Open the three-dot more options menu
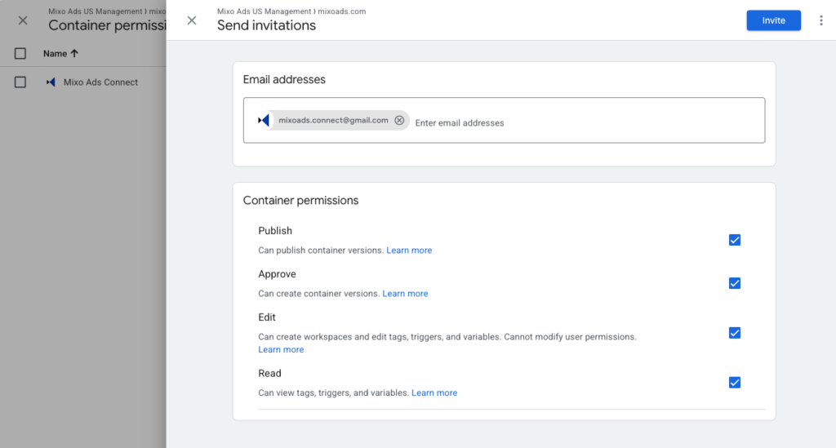 pos(821,20)
